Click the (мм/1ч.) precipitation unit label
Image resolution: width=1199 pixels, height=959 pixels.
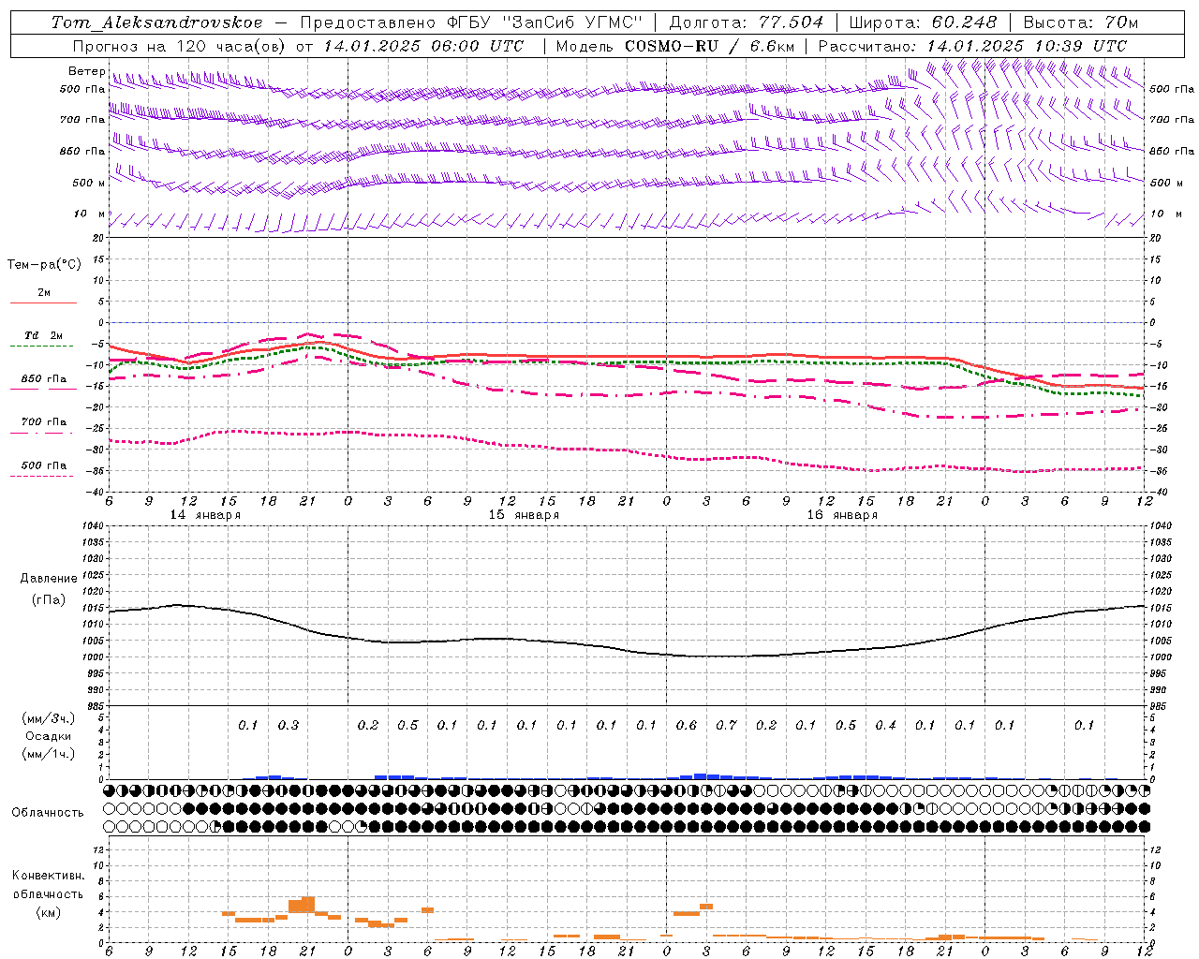click(49, 754)
